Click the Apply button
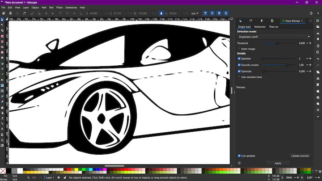This screenshot has height=181, width=322. coord(278,163)
